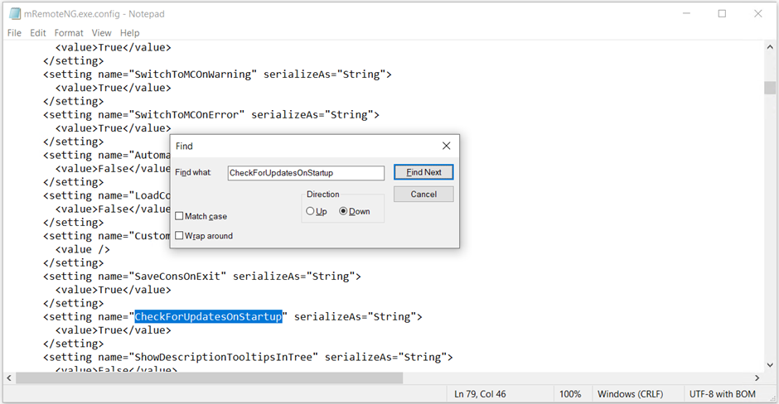Close the Find dialog with X
779x404 pixels.
tap(446, 146)
